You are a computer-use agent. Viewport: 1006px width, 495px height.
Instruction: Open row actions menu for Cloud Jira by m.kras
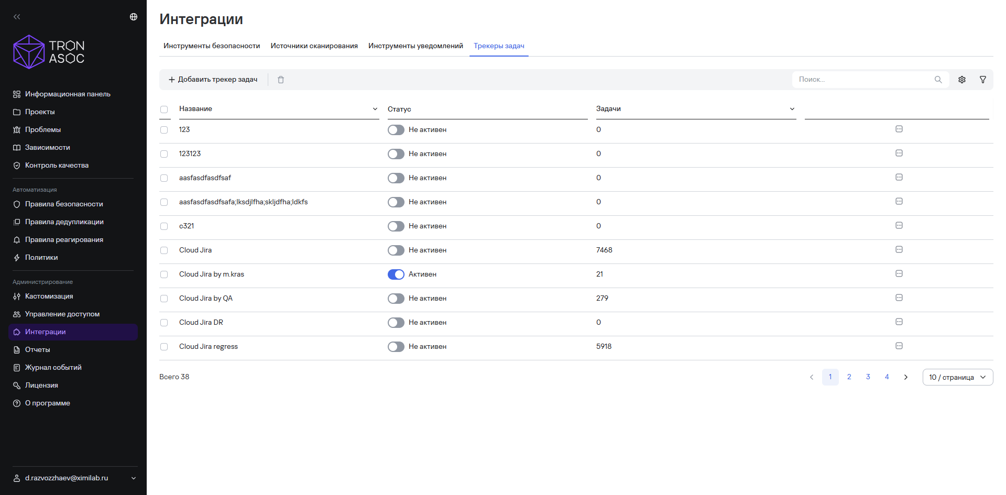click(x=899, y=273)
